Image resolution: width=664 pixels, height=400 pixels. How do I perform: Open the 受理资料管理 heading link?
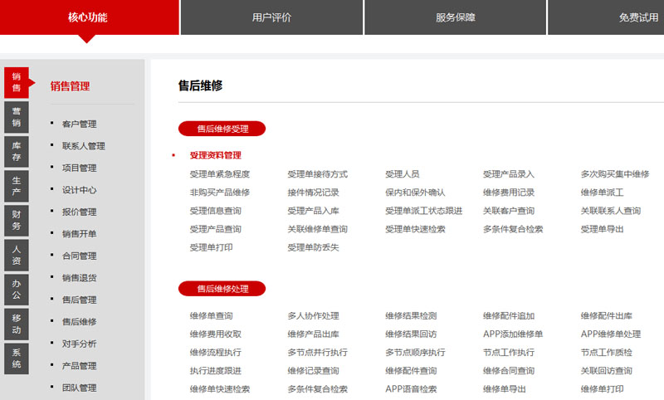coord(215,155)
